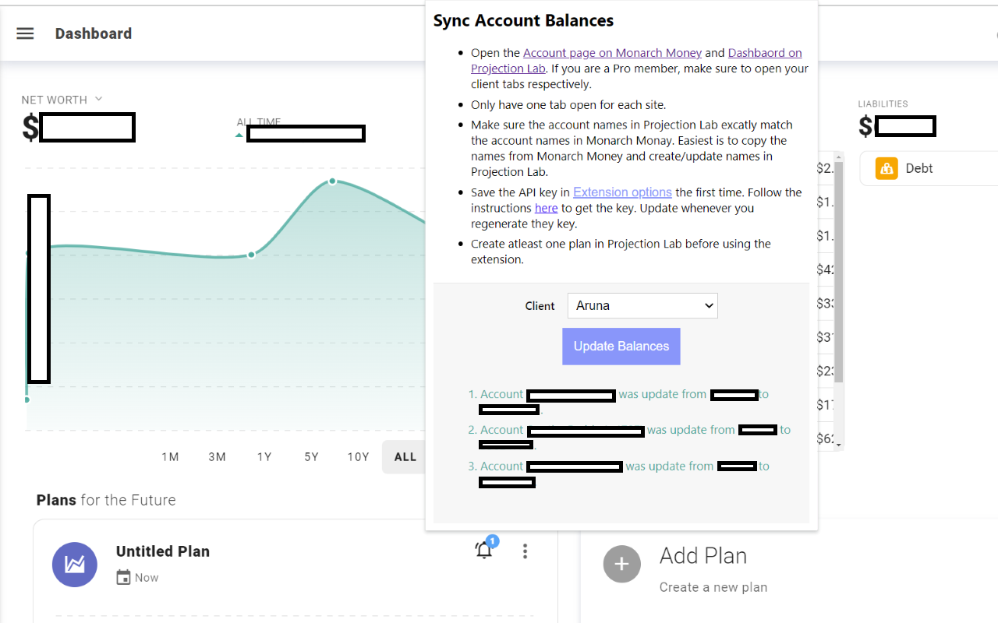Open the Account page on Monarch Money link
998x623 pixels.
[613, 53]
